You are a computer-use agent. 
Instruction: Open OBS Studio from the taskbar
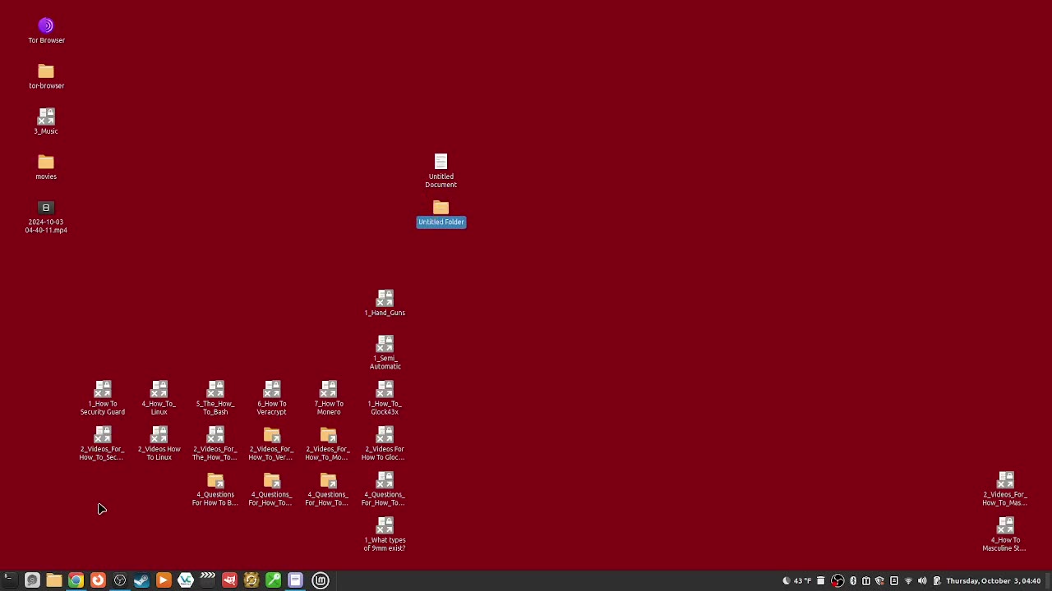(120, 580)
